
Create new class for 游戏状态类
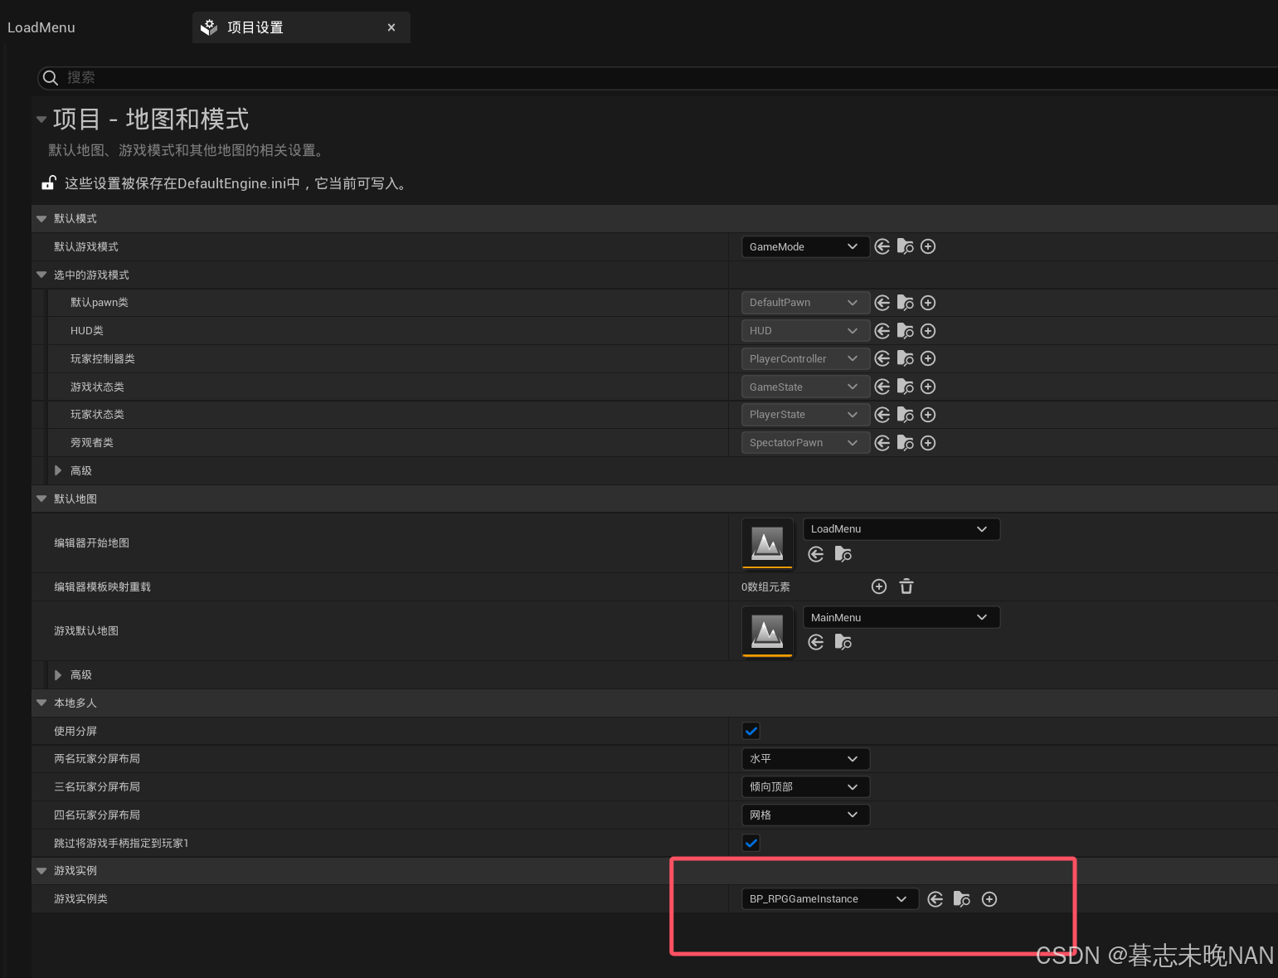[x=928, y=387]
